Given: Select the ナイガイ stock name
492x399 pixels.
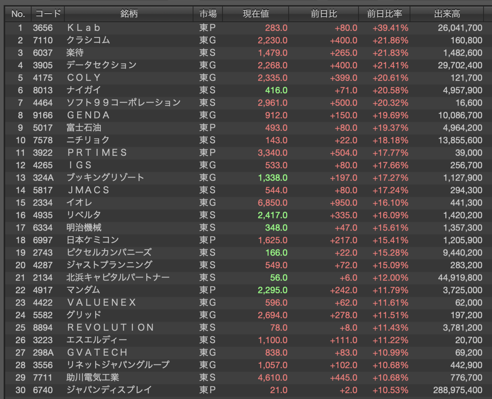Looking at the screenshot, I should pyautogui.click(x=84, y=90).
